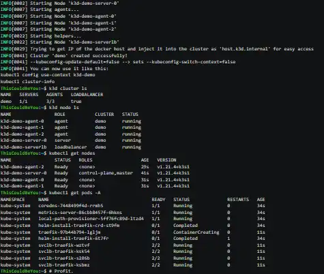Viewport: 324px width, 274px height.
Task: Click the 'k3d-demo-agent-2' starting node log line
Action: (x=58, y=29)
